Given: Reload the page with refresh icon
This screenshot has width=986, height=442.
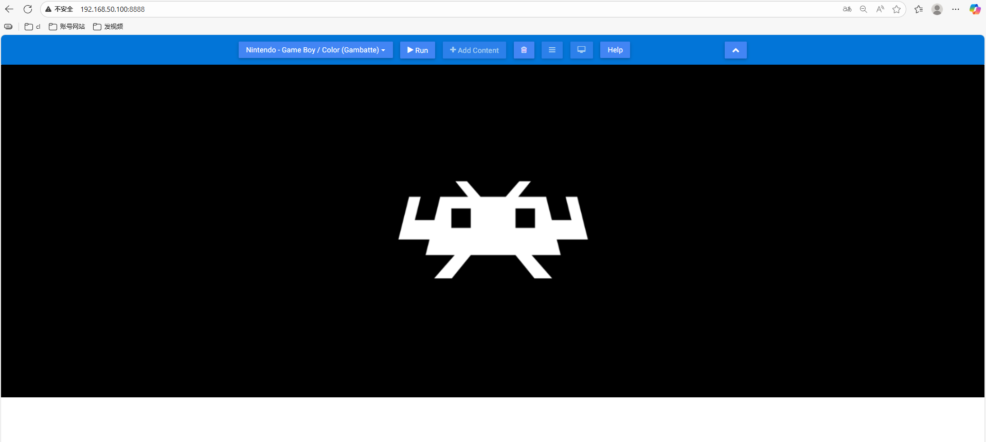Looking at the screenshot, I should point(28,9).
